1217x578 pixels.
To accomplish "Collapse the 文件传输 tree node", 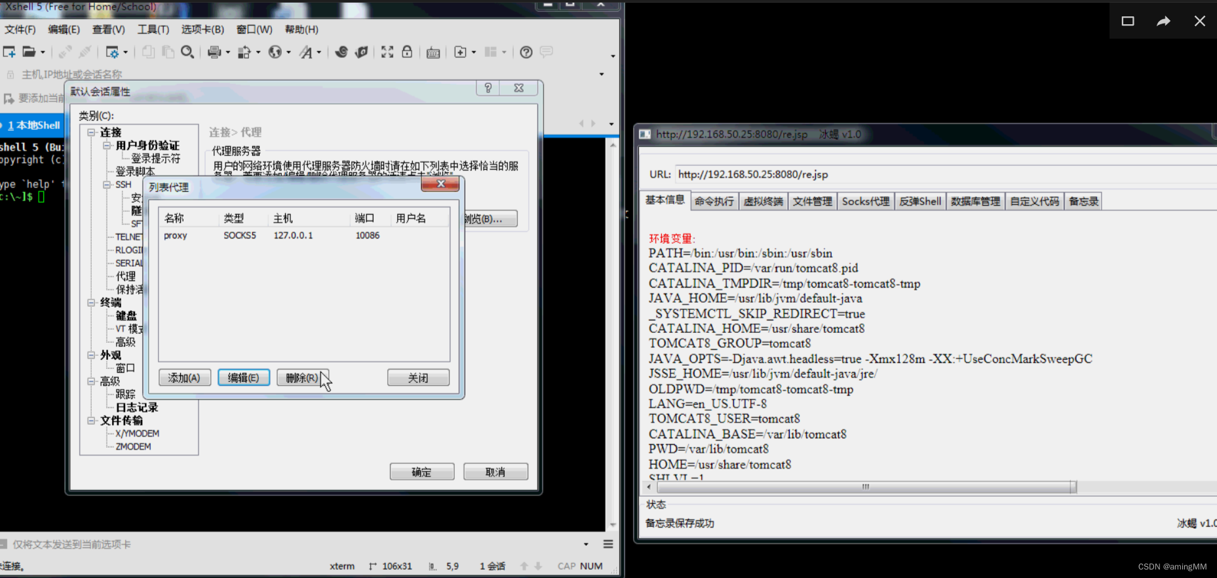I will pyautogui.click(x=91, y=421).
